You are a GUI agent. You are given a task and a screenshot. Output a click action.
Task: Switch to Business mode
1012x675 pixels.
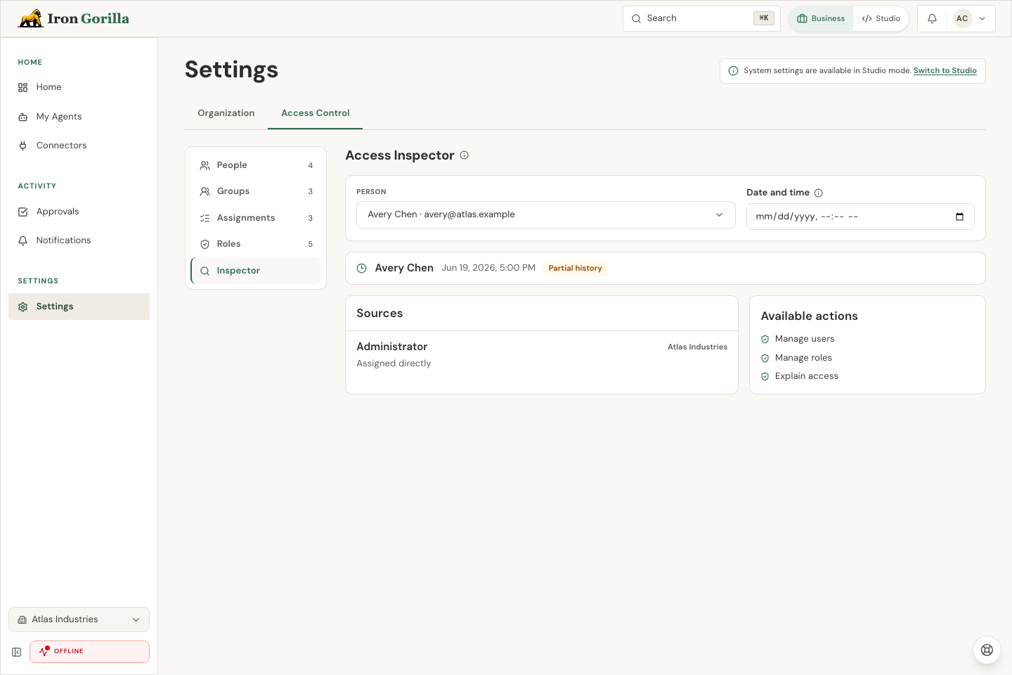[x=821, y=19]
